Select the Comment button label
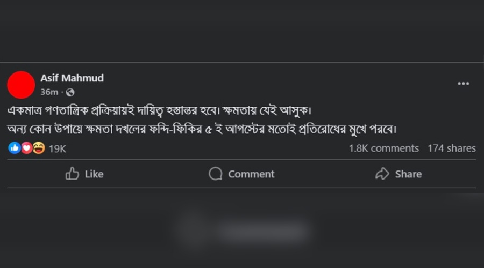Screen dimensions: 484x268 point(251,174)
